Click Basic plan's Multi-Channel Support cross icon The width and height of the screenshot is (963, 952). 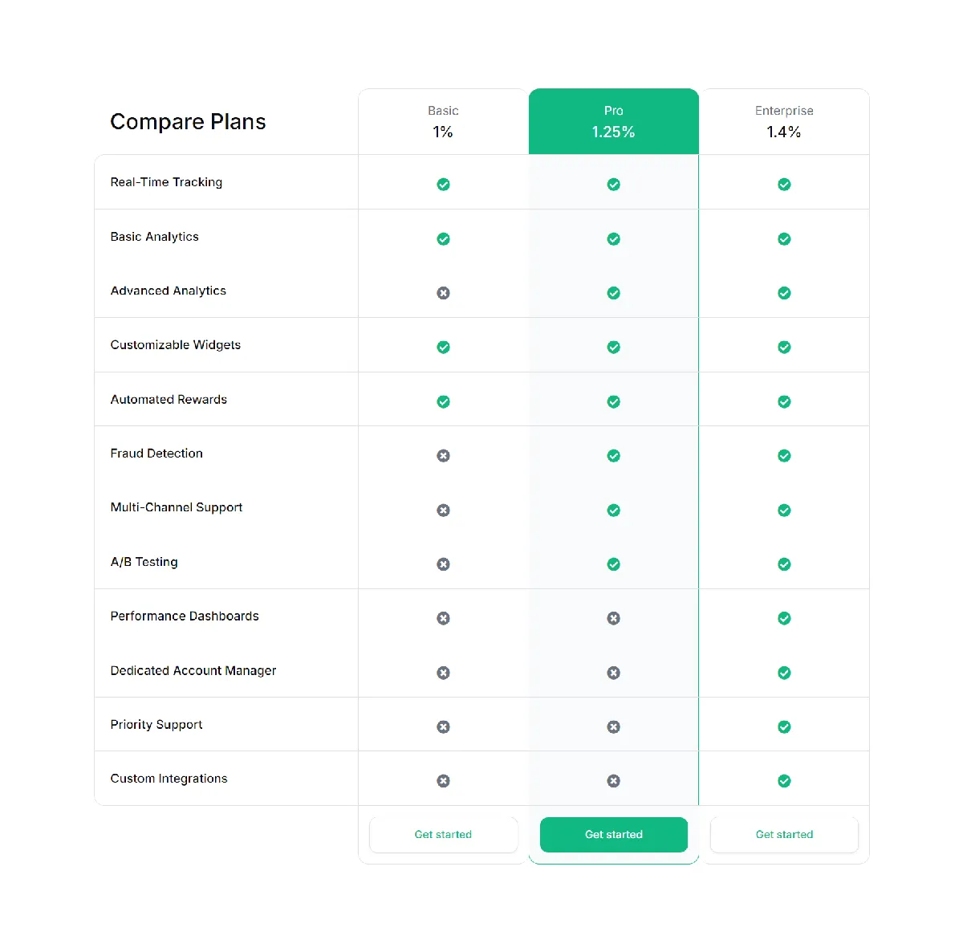click(443, 510)
